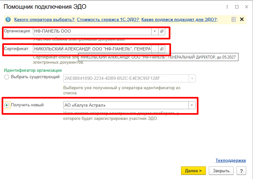Open the Сертификат item form icon
The height and width of the screenshot is (179, 253).
[x=162, y=49]
